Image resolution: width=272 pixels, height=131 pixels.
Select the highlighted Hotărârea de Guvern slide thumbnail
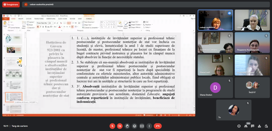(14, 97)
